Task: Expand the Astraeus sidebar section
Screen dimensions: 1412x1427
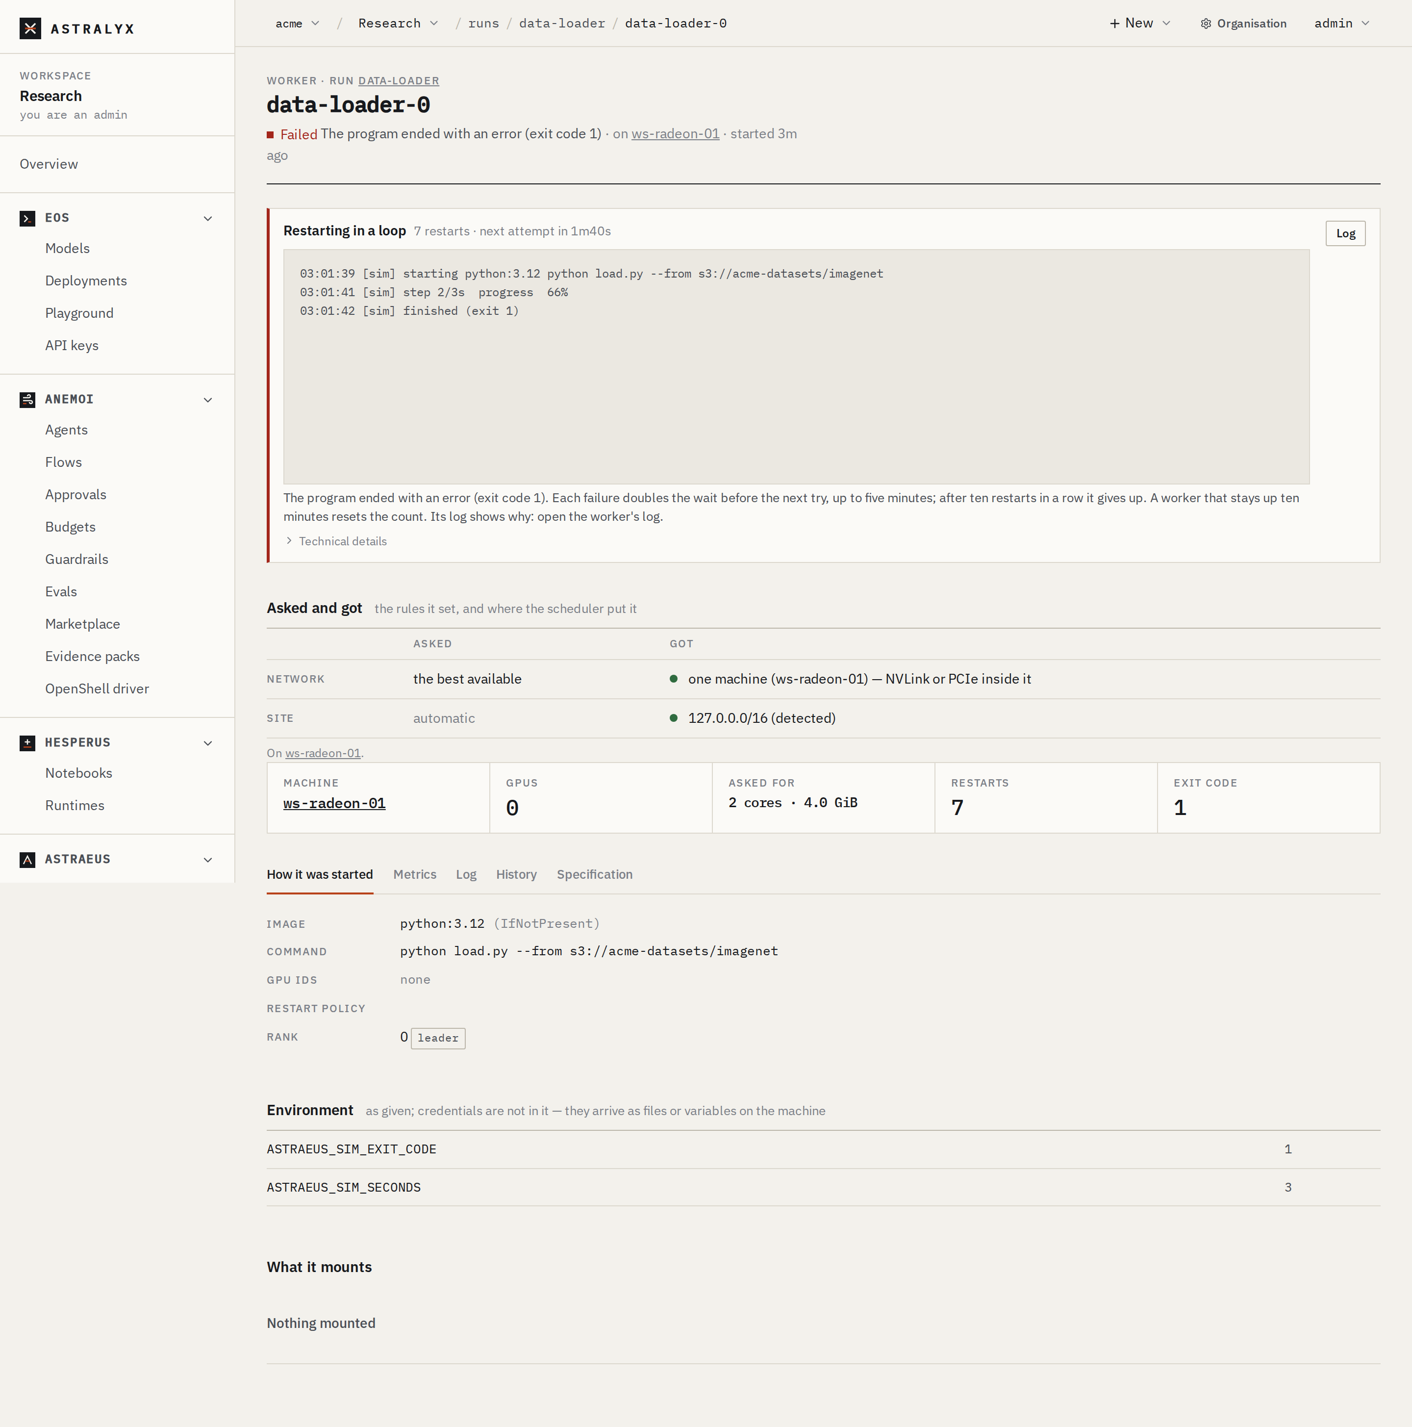Action: tap(208, 861)
